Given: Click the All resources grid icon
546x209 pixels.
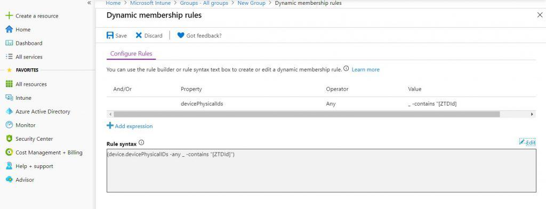Looking at the screenshot, I should point(9,84).
